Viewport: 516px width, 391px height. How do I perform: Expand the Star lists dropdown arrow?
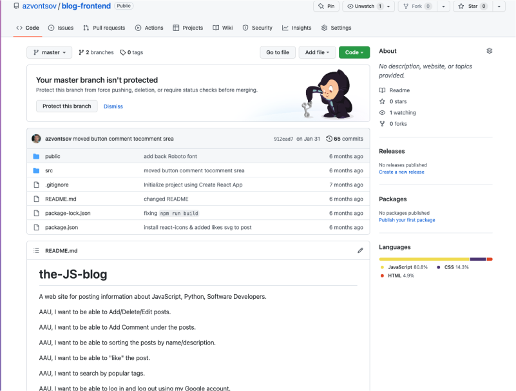point(499,6)
